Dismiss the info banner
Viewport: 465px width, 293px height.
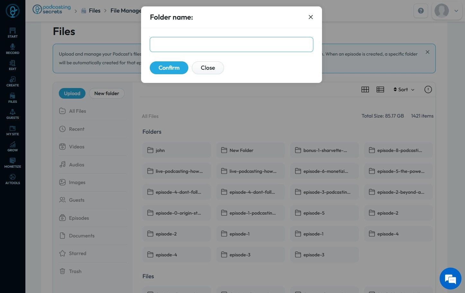point(427,52)
